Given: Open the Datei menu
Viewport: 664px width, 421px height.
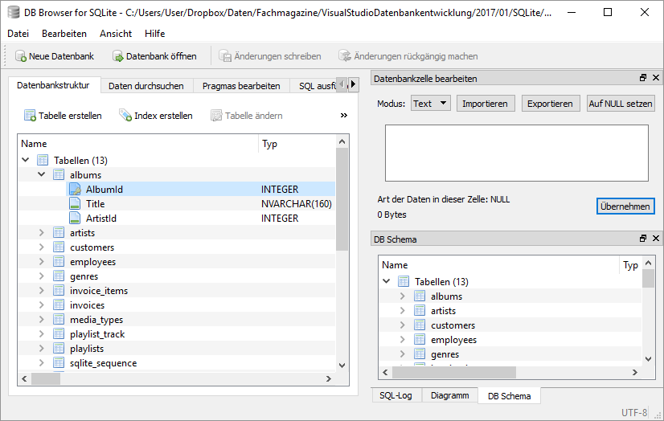Looking at the screenshot, I should pyautogui.click(x=18, y=34).
